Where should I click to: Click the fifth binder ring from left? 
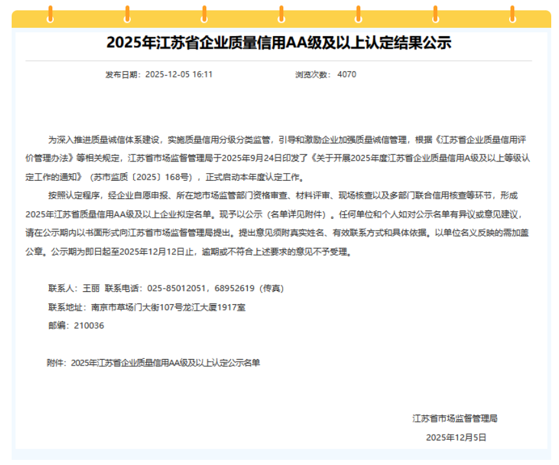(358, 13)
